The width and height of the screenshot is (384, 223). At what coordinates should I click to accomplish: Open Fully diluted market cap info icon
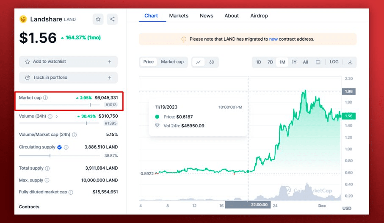71,192
